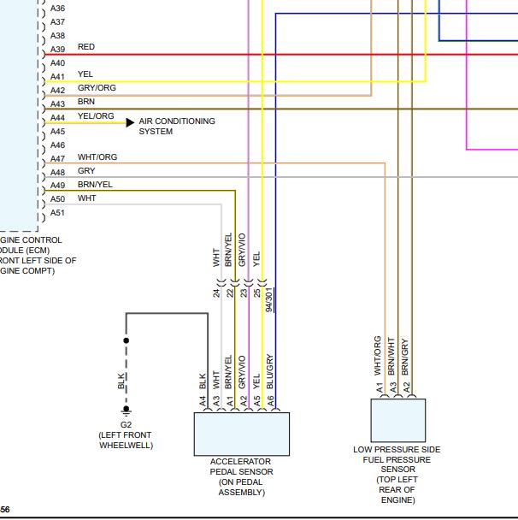Click pedal sensor terminal label A5

click(x=257, y=401)
